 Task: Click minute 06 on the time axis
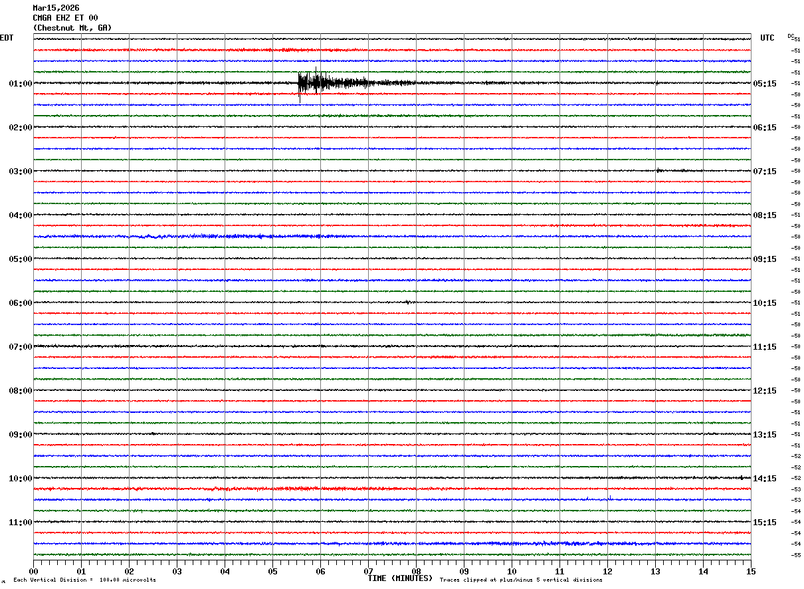[x=320, y=571]
